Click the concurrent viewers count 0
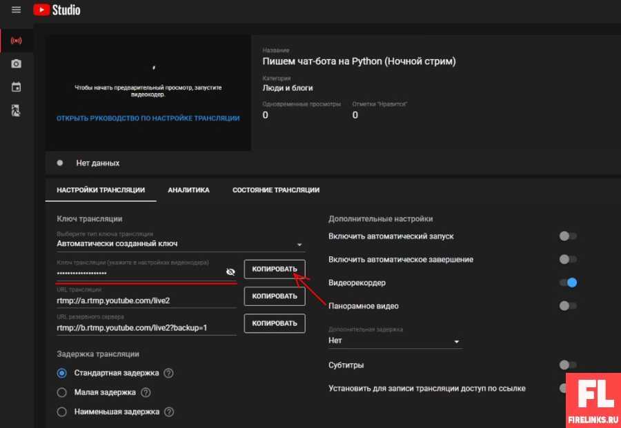 point(266,115)
